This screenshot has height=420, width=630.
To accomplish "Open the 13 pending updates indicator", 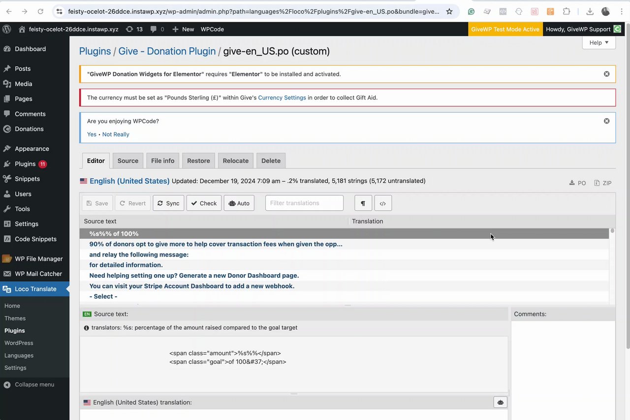I will coord(134,29).
